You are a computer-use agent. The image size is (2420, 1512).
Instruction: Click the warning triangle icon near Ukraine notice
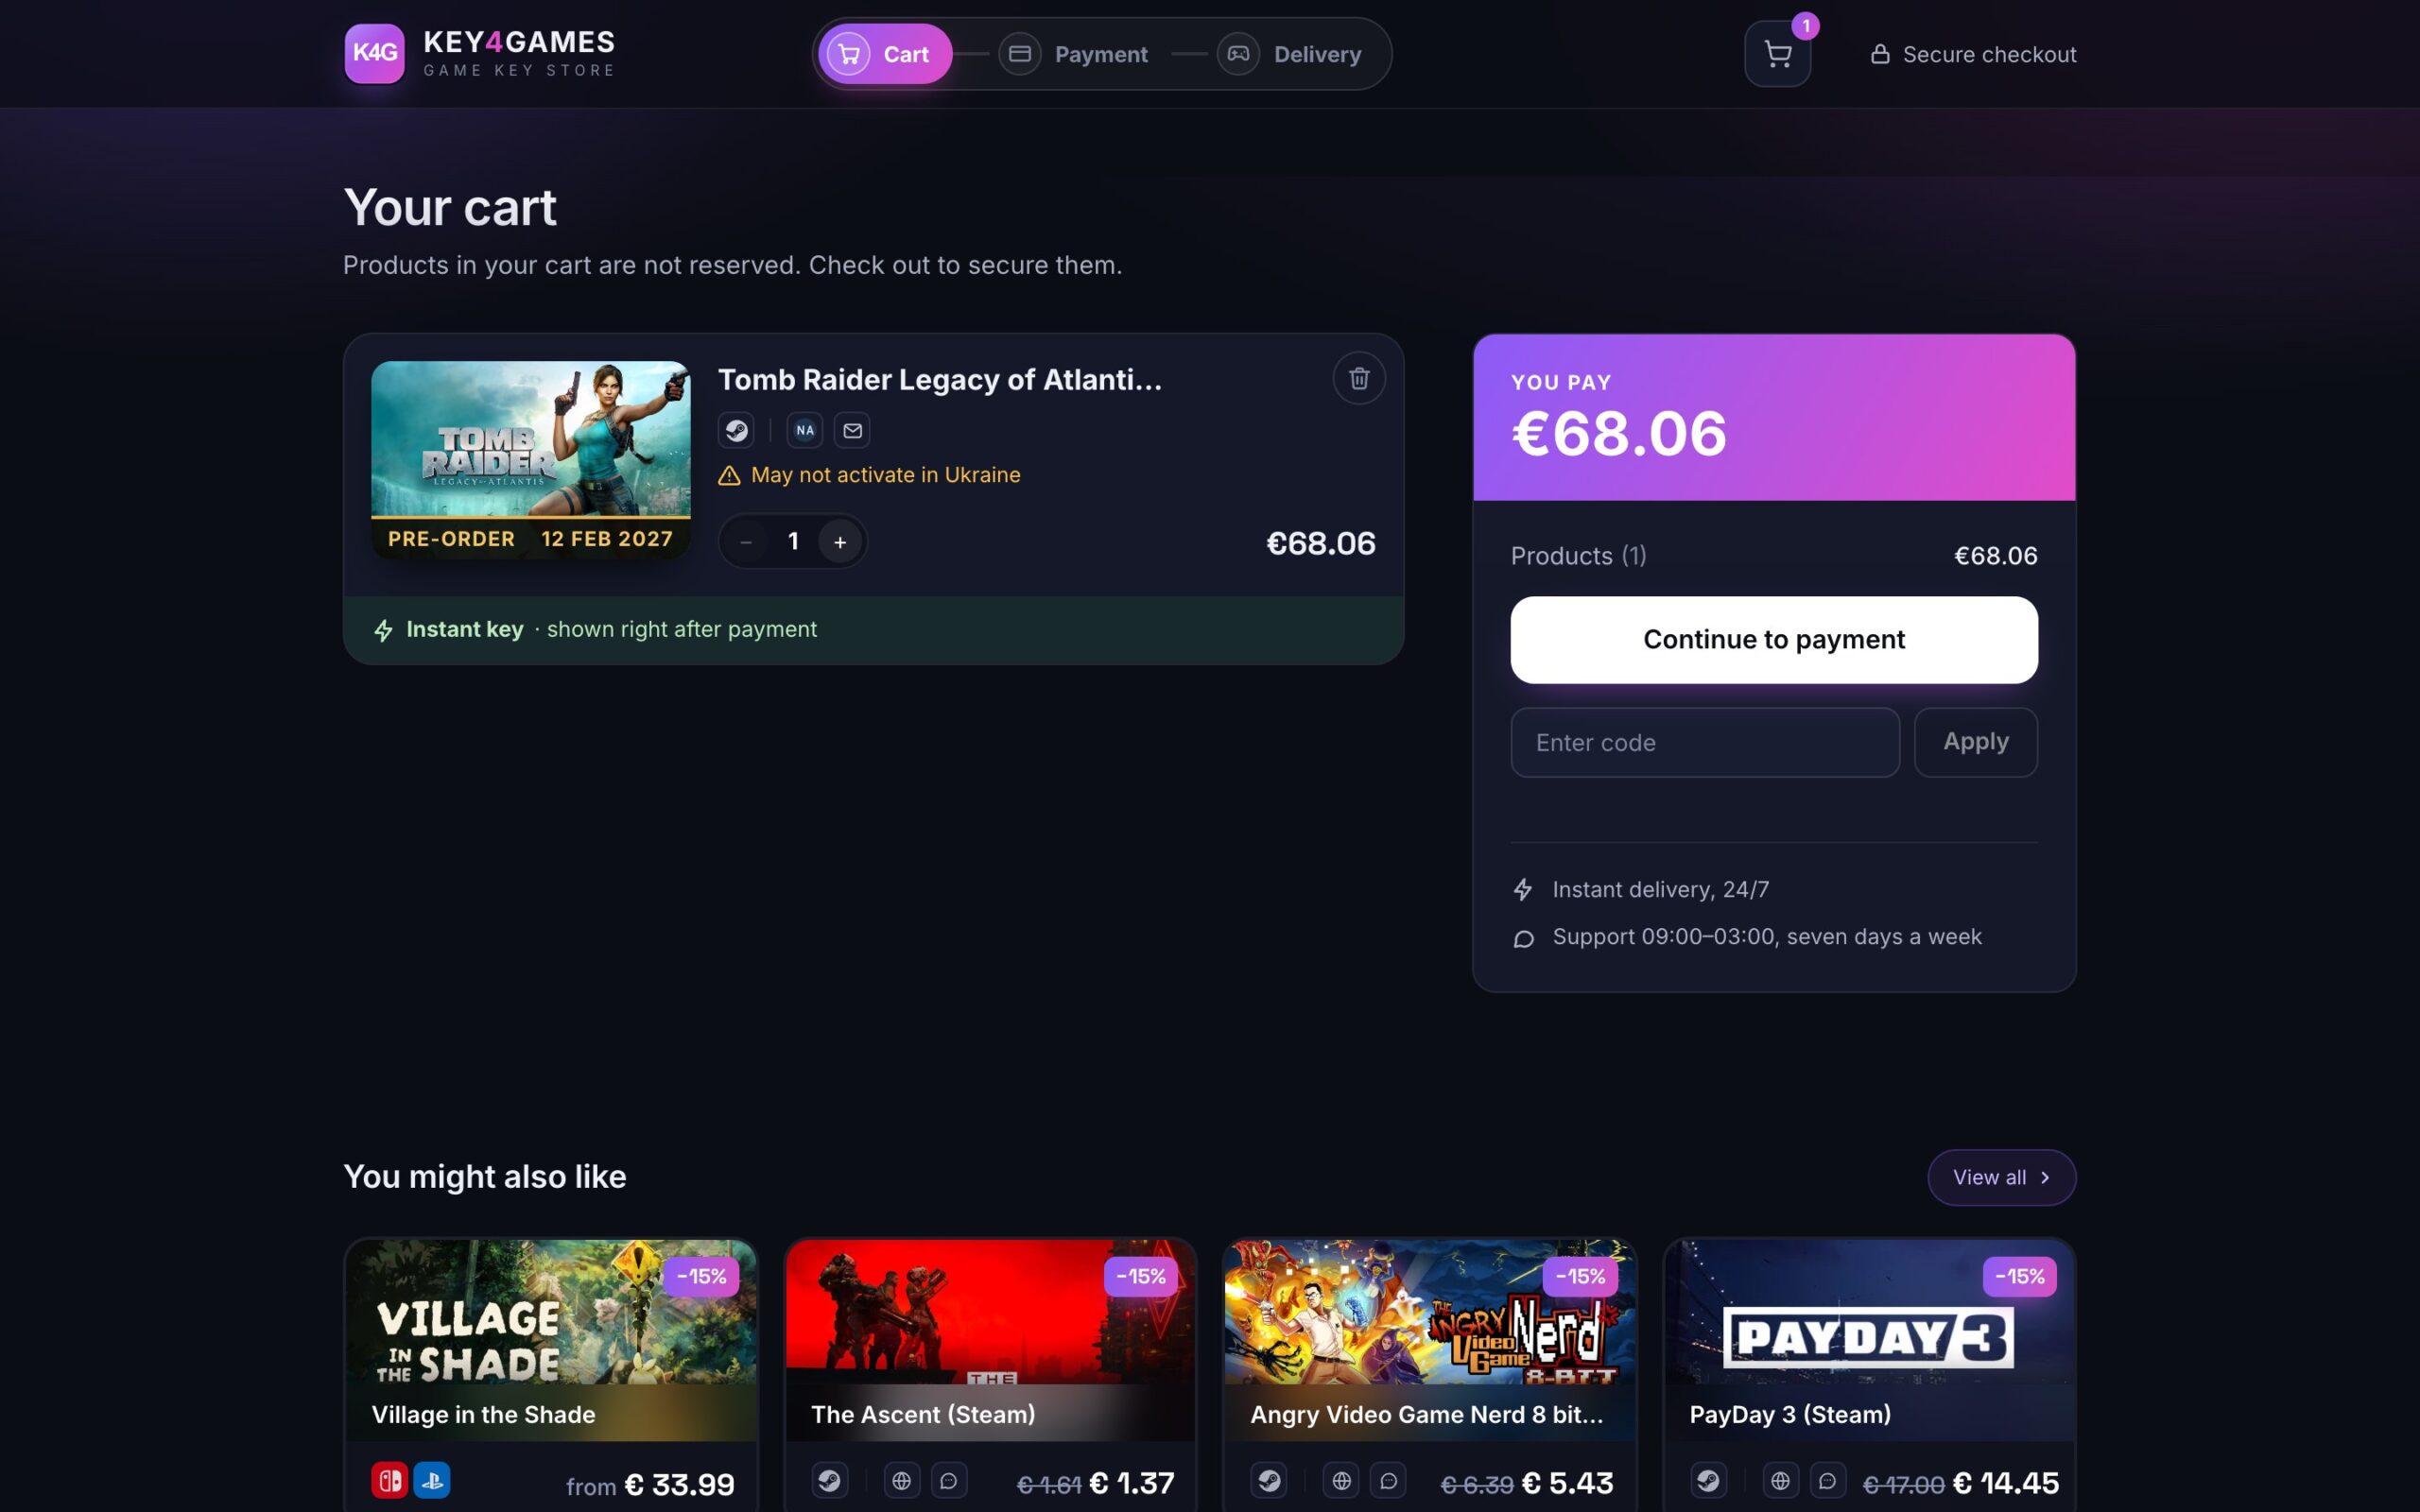(x=729, y=476)
